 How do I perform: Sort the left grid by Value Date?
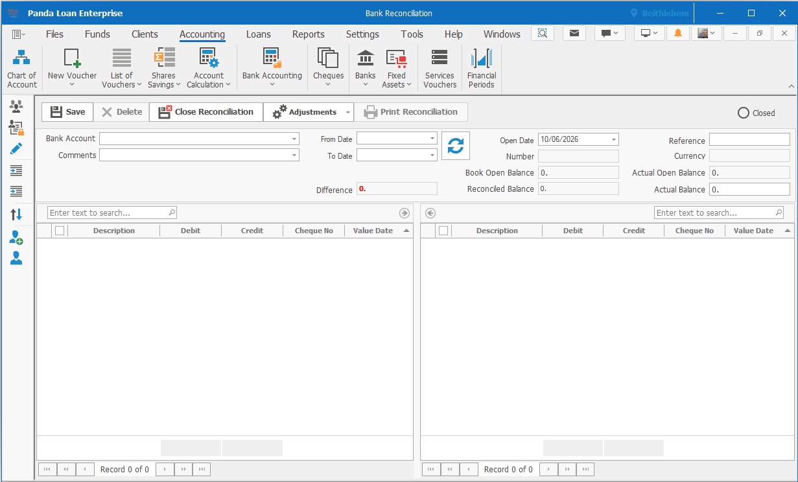379,231
